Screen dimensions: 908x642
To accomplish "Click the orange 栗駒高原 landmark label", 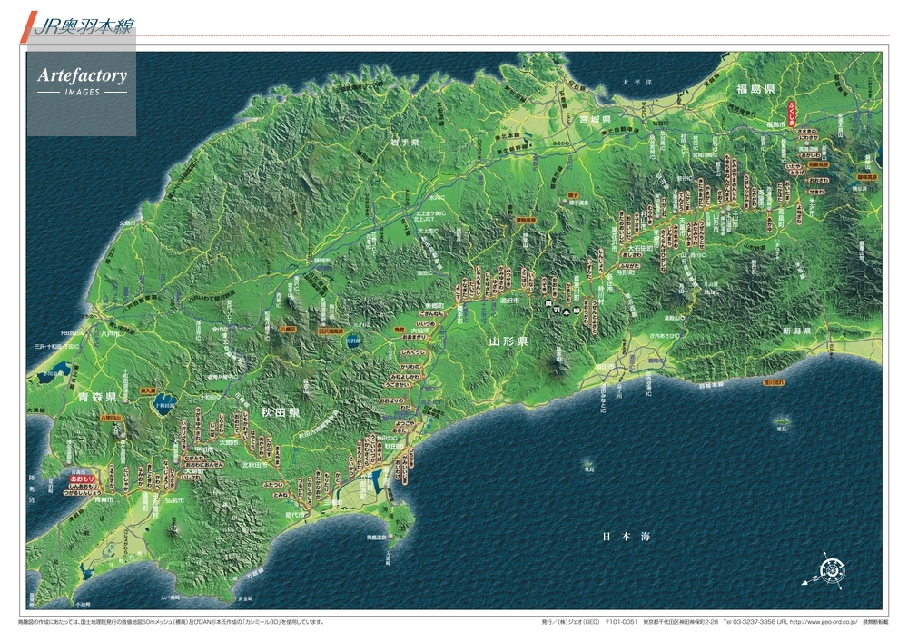I will click(x=528, y=219).
